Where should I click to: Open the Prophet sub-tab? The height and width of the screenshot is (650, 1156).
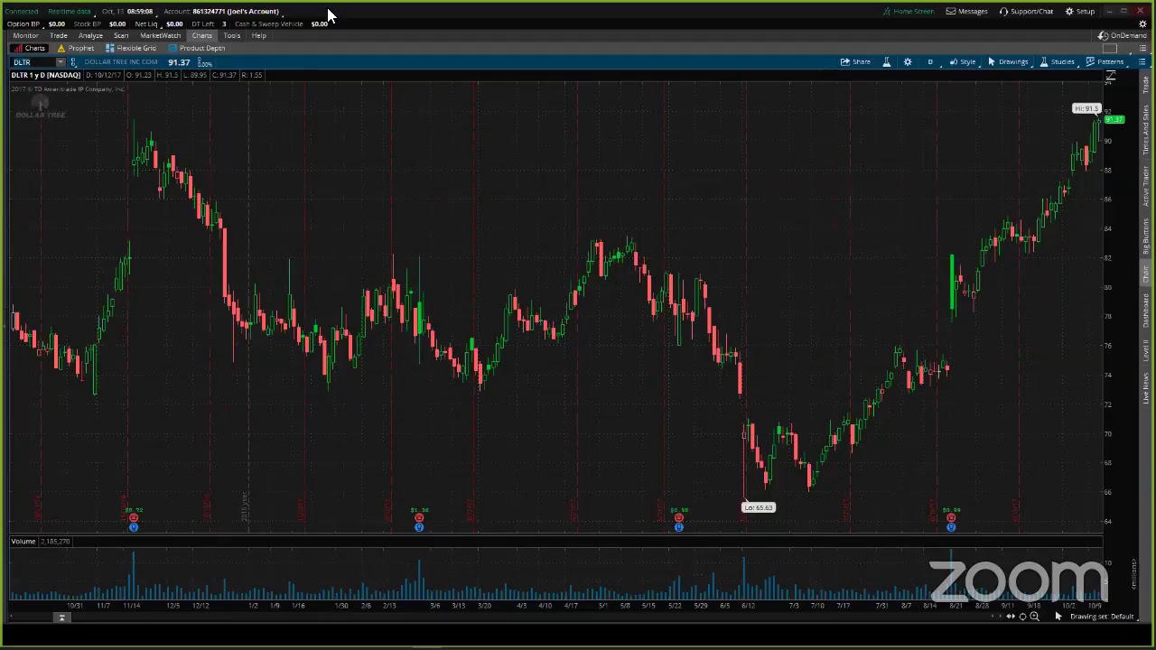(76, 48)
